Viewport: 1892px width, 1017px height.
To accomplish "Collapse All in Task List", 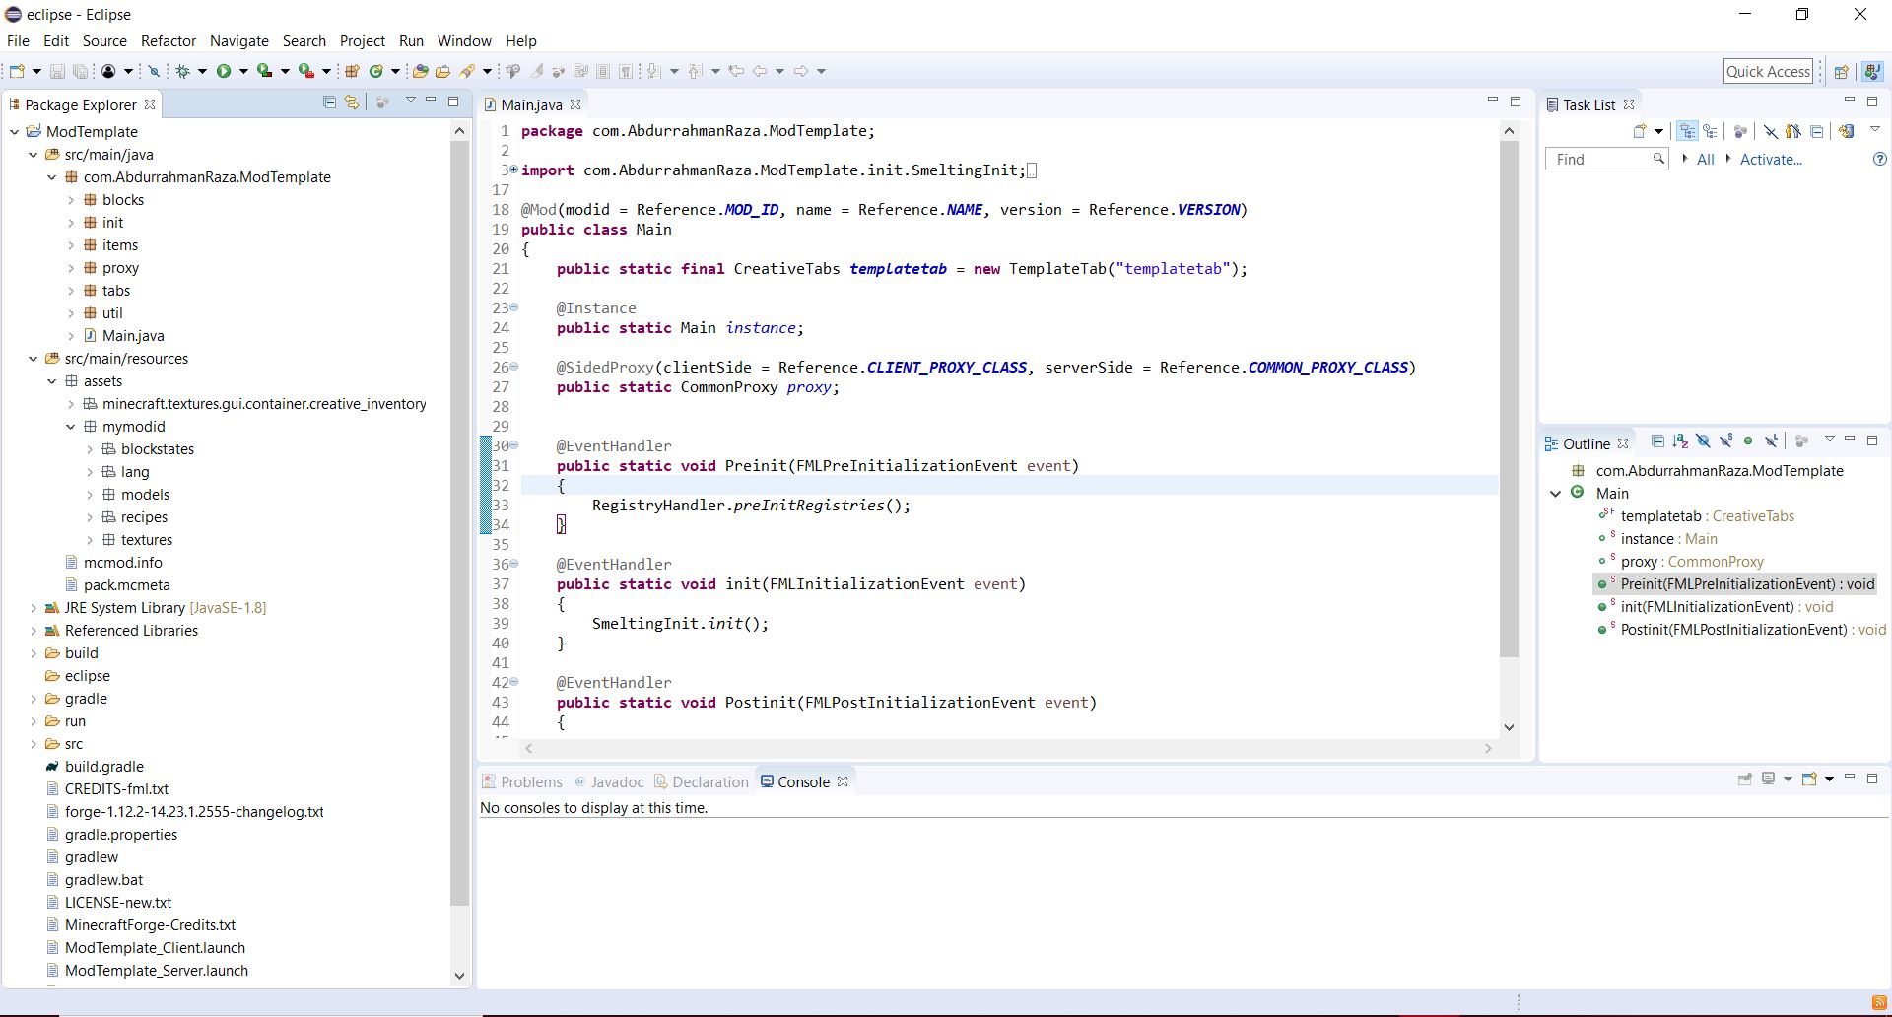I will (x=1817, y=131).
